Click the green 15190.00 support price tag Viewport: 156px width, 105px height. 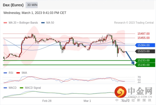[145, 65]
